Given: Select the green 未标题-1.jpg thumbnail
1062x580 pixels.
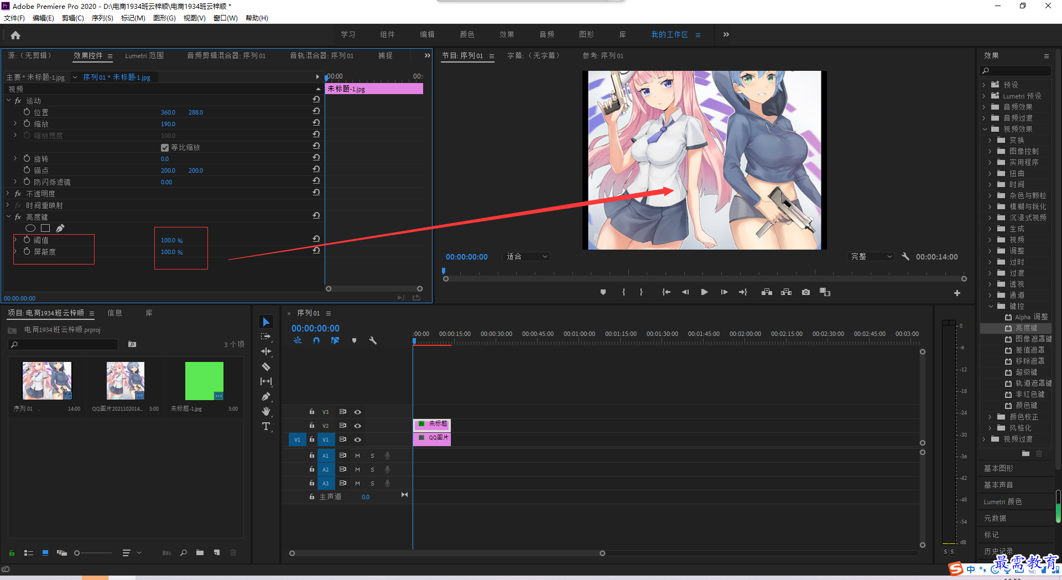Looking at the screenshot, I should pos(204,381).
